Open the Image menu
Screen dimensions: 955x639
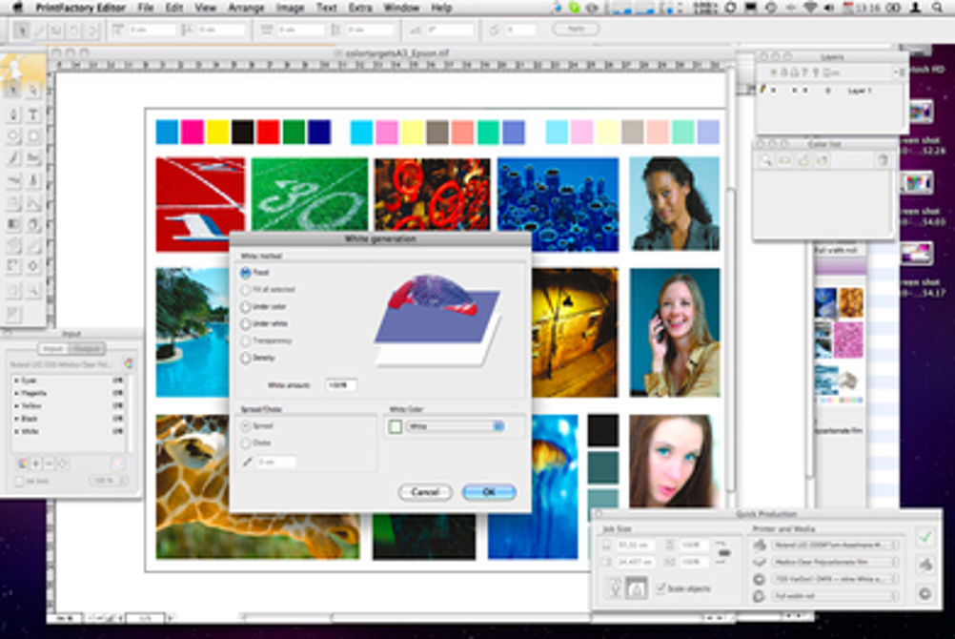point(290,8)
